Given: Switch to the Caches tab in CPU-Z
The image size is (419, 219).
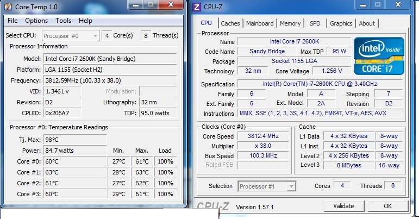Looking at the screenshot, I should click(230, 23).
